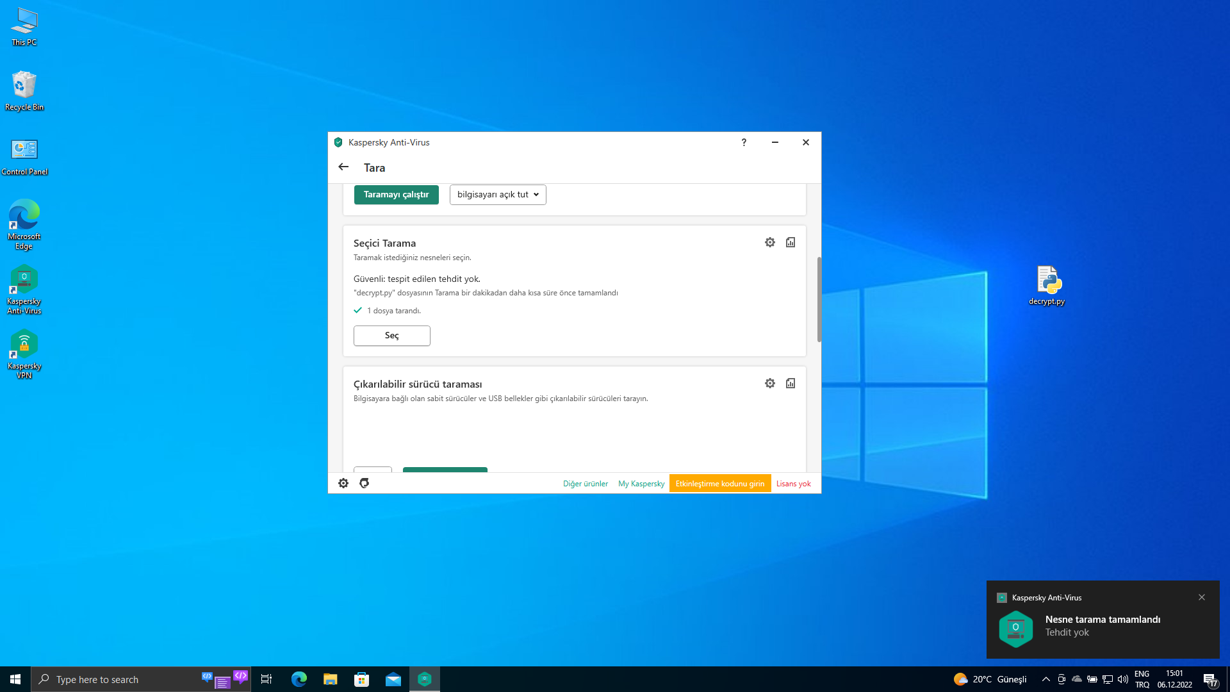Screen dimensions: 1230x692
Task: Open network settings from the system tray
Action: tap(1108, 679)
